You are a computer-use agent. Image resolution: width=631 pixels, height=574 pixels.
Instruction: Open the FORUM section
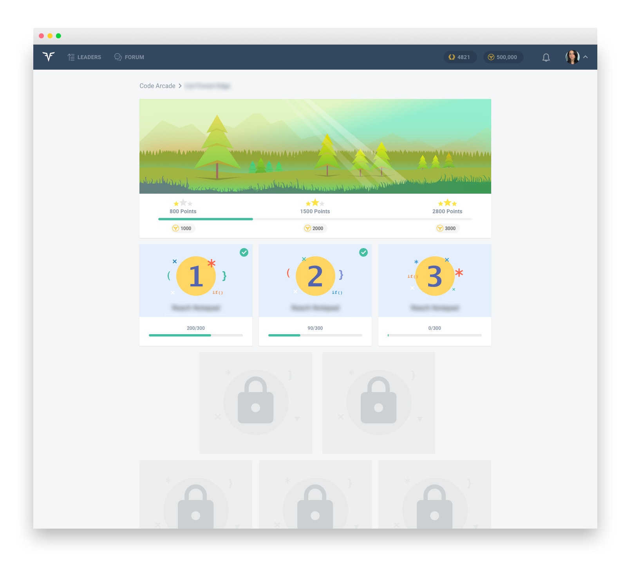point(129,57)
